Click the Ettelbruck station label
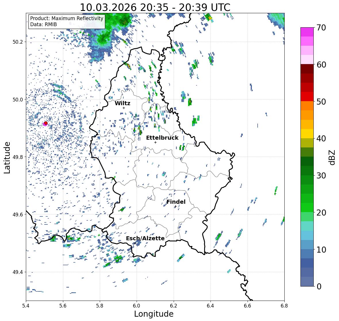Screen dimensions: 339x321 tap(162, 138)
